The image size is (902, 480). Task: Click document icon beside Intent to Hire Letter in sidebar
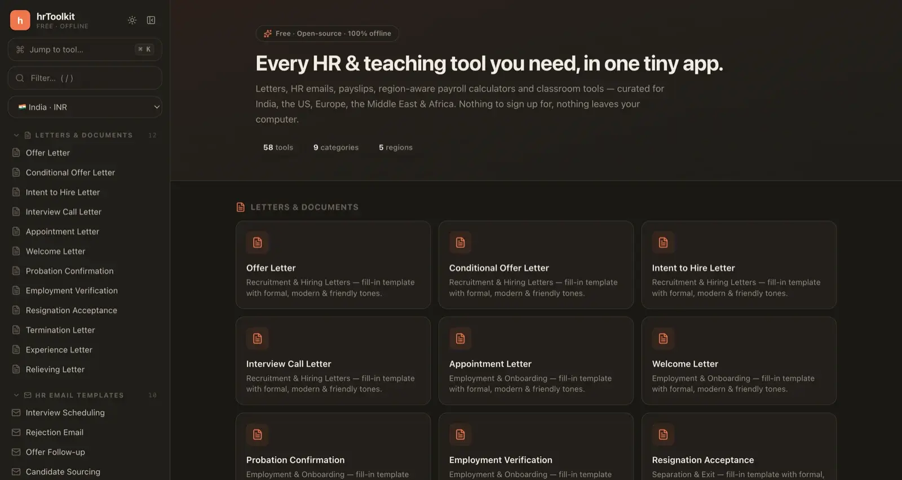tap(16, 192)
